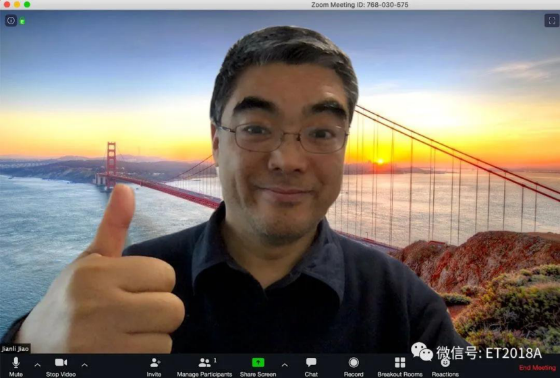Click the Zoom Meeting ID title text
Image resolution: width=560 pixels, height=378 pixels.
360,5
